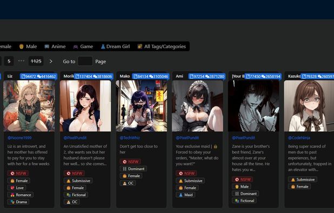Click Submissive tag on Kazuko card
This screenshot has height=213, width=334.
303,179
